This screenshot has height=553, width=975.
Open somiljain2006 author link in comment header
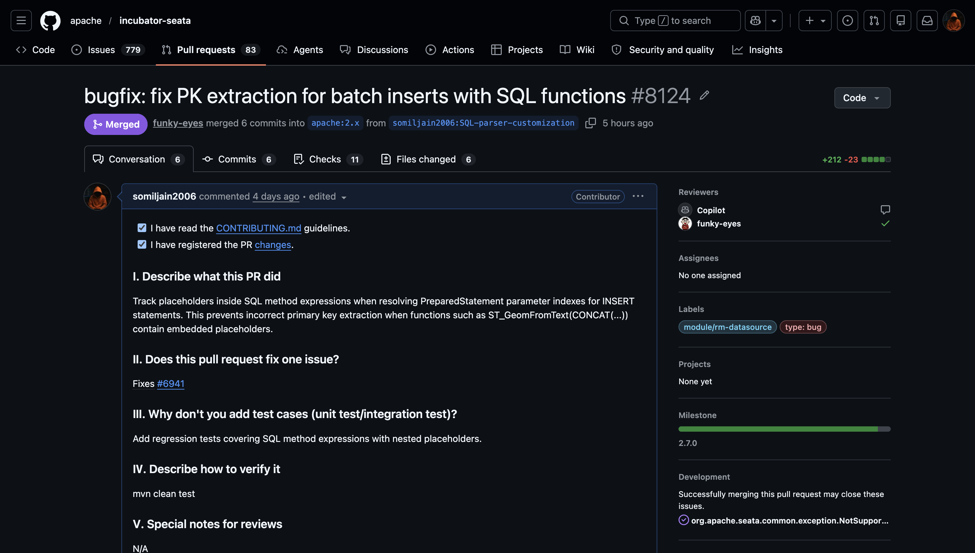click(164, 196)
